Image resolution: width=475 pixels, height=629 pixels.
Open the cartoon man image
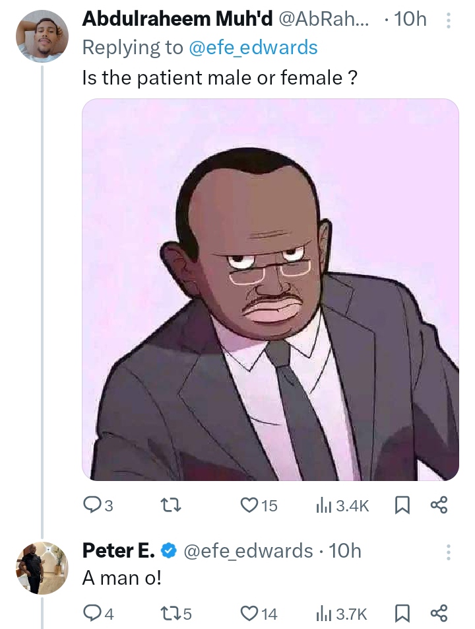click(270, 289)
